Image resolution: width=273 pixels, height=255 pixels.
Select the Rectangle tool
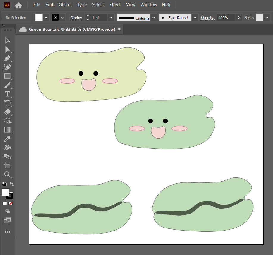click(7, 76)
